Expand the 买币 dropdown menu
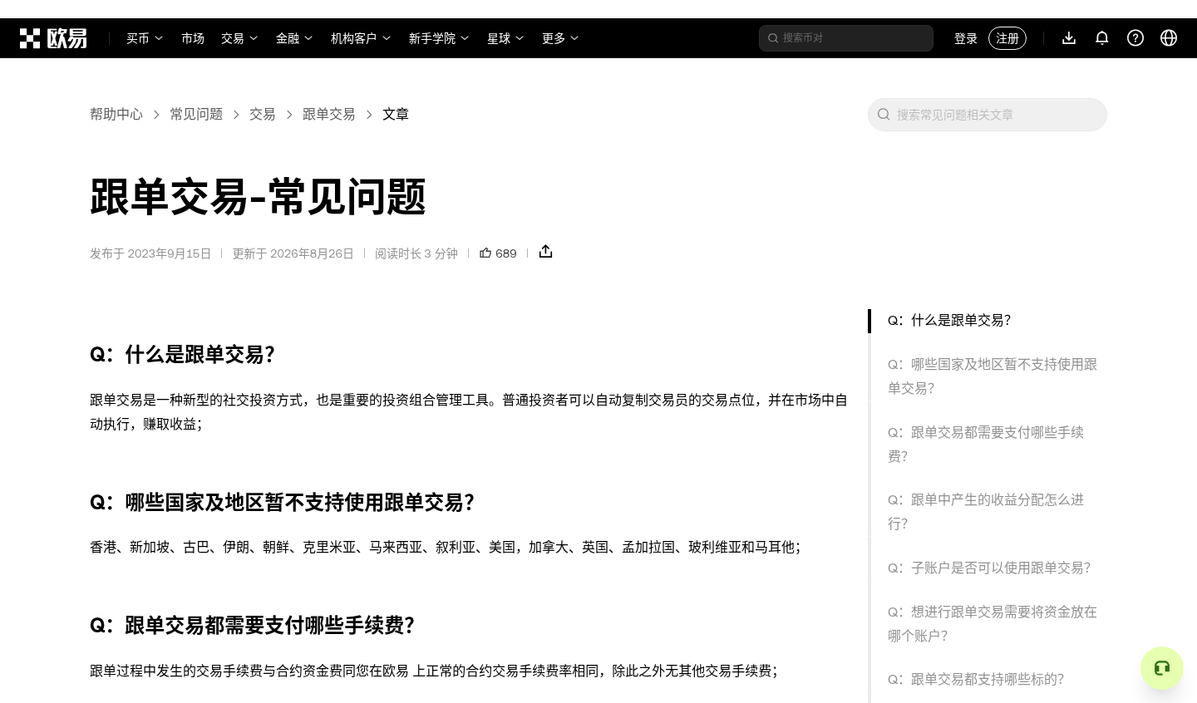 coord(145,38)
